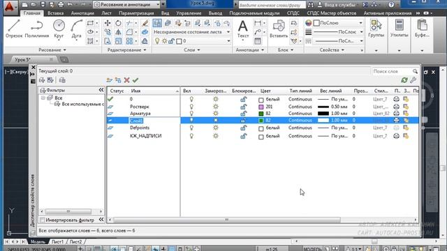Open the Параметризация ribbon tab
The width and height of the screenshot is (447, 251).
(136, 13)
